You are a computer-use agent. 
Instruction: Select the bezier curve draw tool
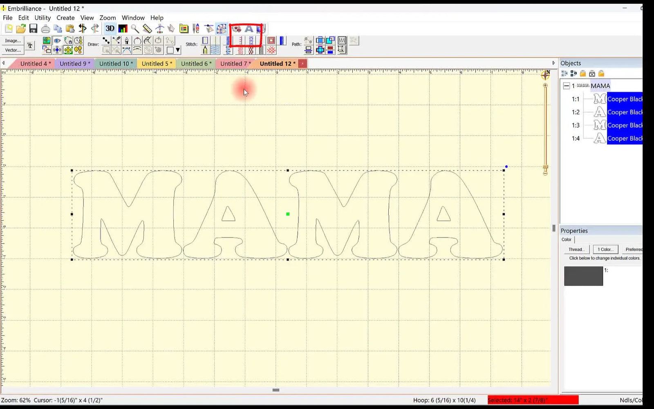pos(127,50)
